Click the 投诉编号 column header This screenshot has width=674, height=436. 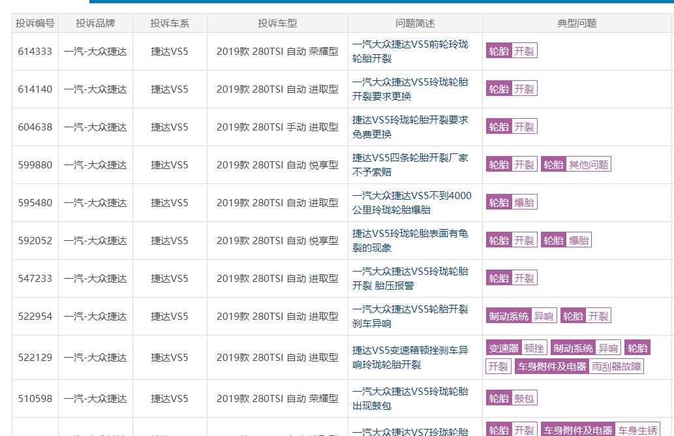(35, 22)
